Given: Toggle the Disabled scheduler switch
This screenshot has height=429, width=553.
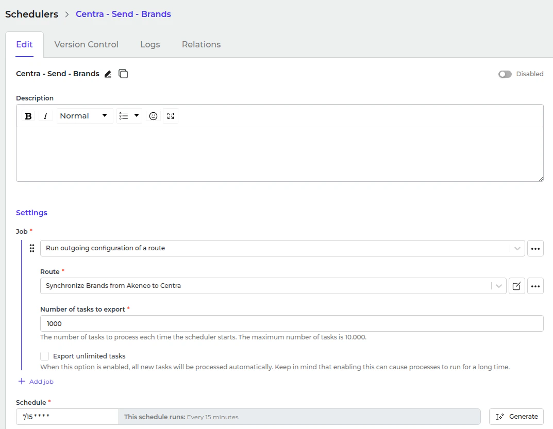Looking at the screenshot, I should click(x=505, y=74).
